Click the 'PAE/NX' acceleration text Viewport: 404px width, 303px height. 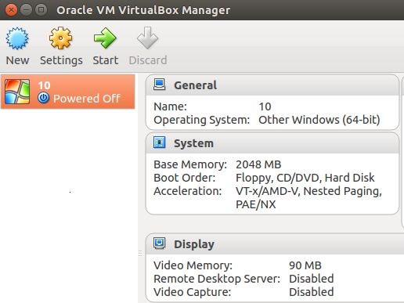click(x=256, y=204)
